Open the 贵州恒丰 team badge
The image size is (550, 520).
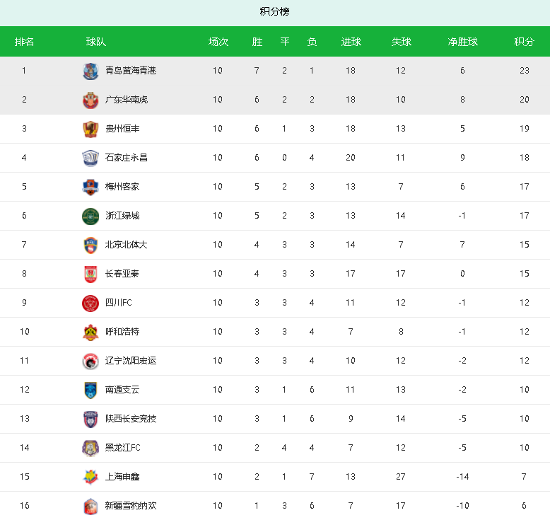[90, 129]
